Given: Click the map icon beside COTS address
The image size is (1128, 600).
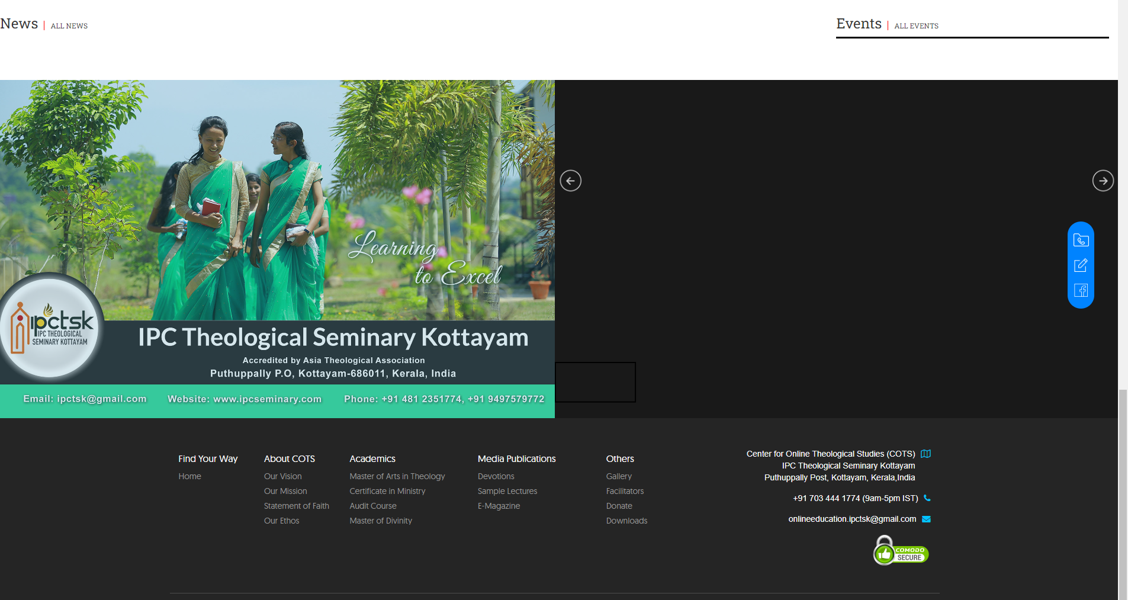Looking at the screenshot, I should pyautogui.click(x=926, y=454).
